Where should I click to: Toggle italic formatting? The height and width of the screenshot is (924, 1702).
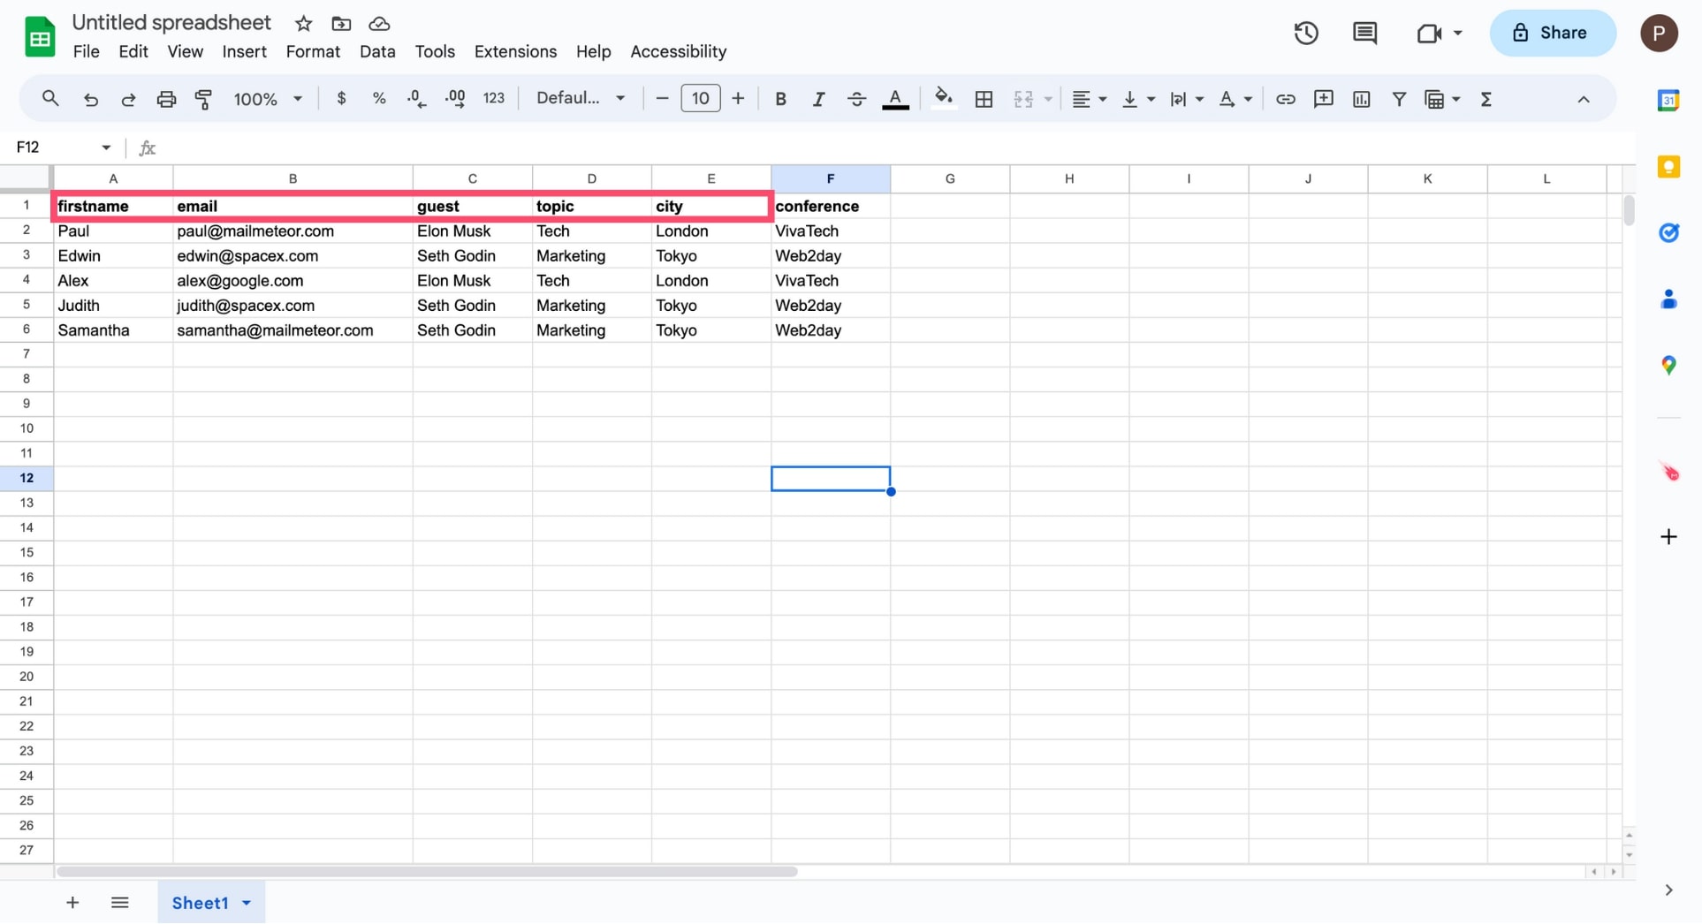(818, 99)
